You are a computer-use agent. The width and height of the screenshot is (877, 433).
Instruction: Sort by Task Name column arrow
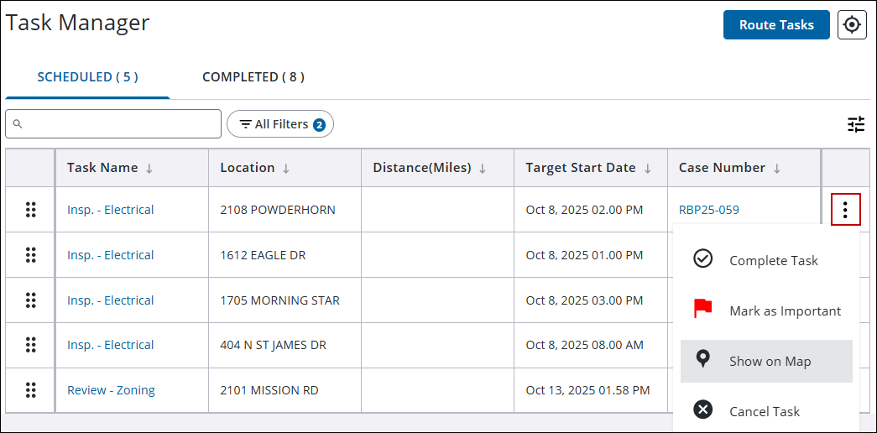tap(149, 169)
